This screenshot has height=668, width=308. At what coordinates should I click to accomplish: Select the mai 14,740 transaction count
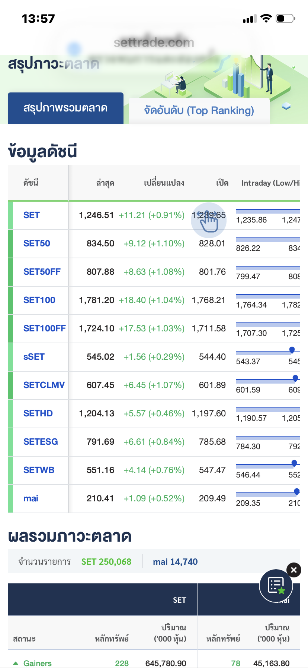coord(175,562)
